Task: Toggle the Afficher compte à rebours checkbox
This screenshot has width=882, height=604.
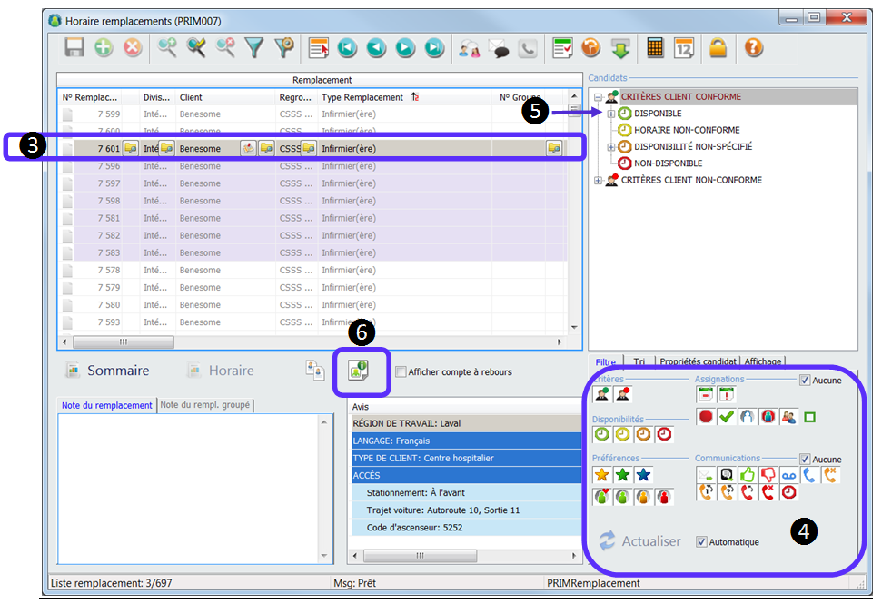Action: pos(401,371)
